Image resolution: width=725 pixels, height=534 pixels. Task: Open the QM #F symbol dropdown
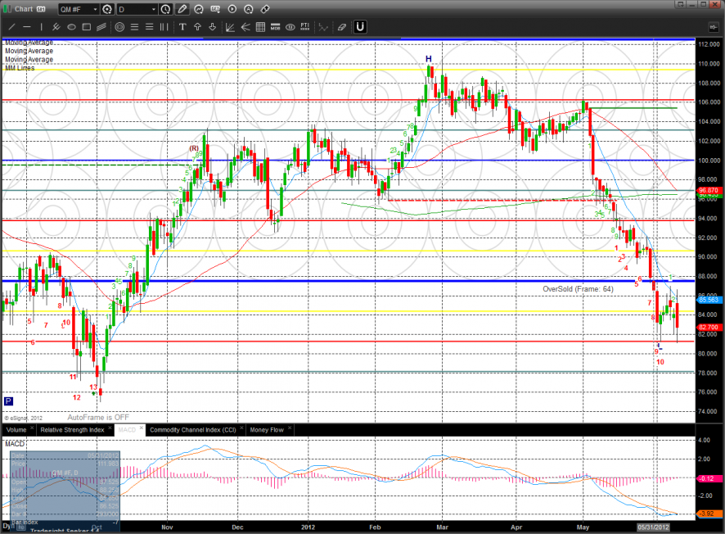78,9
